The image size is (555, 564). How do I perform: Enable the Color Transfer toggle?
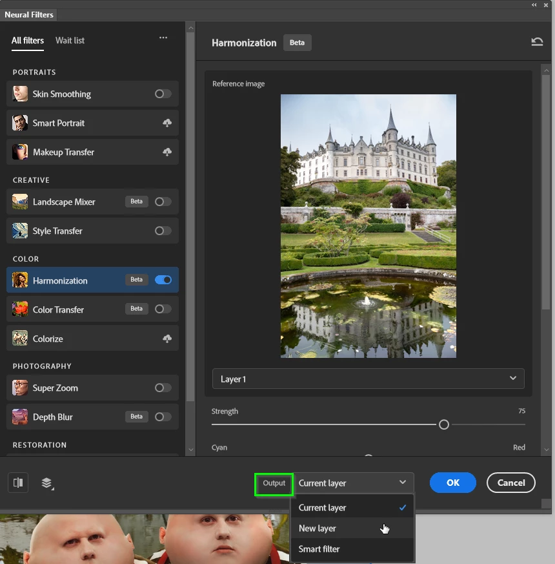coord(163,309)
